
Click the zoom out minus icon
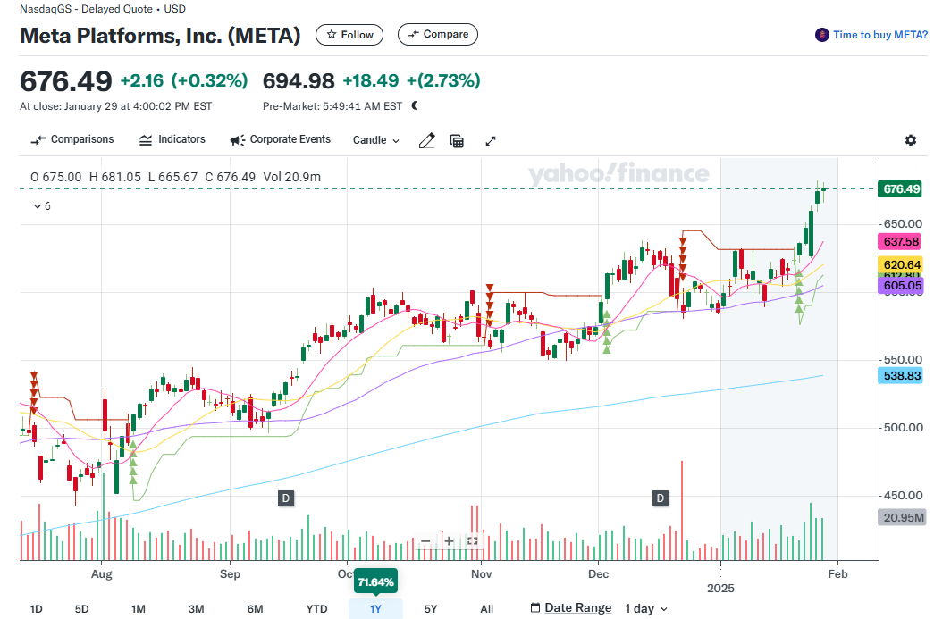[425, 541]
